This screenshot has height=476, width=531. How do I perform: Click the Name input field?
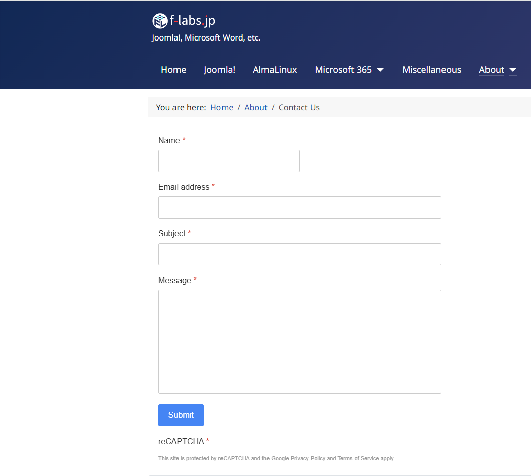(229, 161)
